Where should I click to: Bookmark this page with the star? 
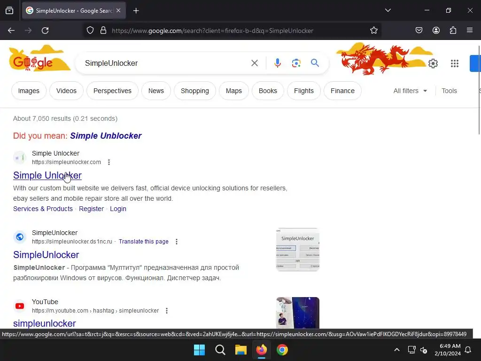click(x=373, y=31)
